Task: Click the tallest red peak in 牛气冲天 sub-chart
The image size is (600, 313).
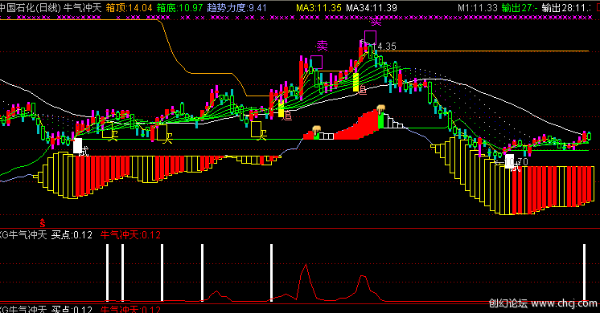Action: click(x=306, y=266)
